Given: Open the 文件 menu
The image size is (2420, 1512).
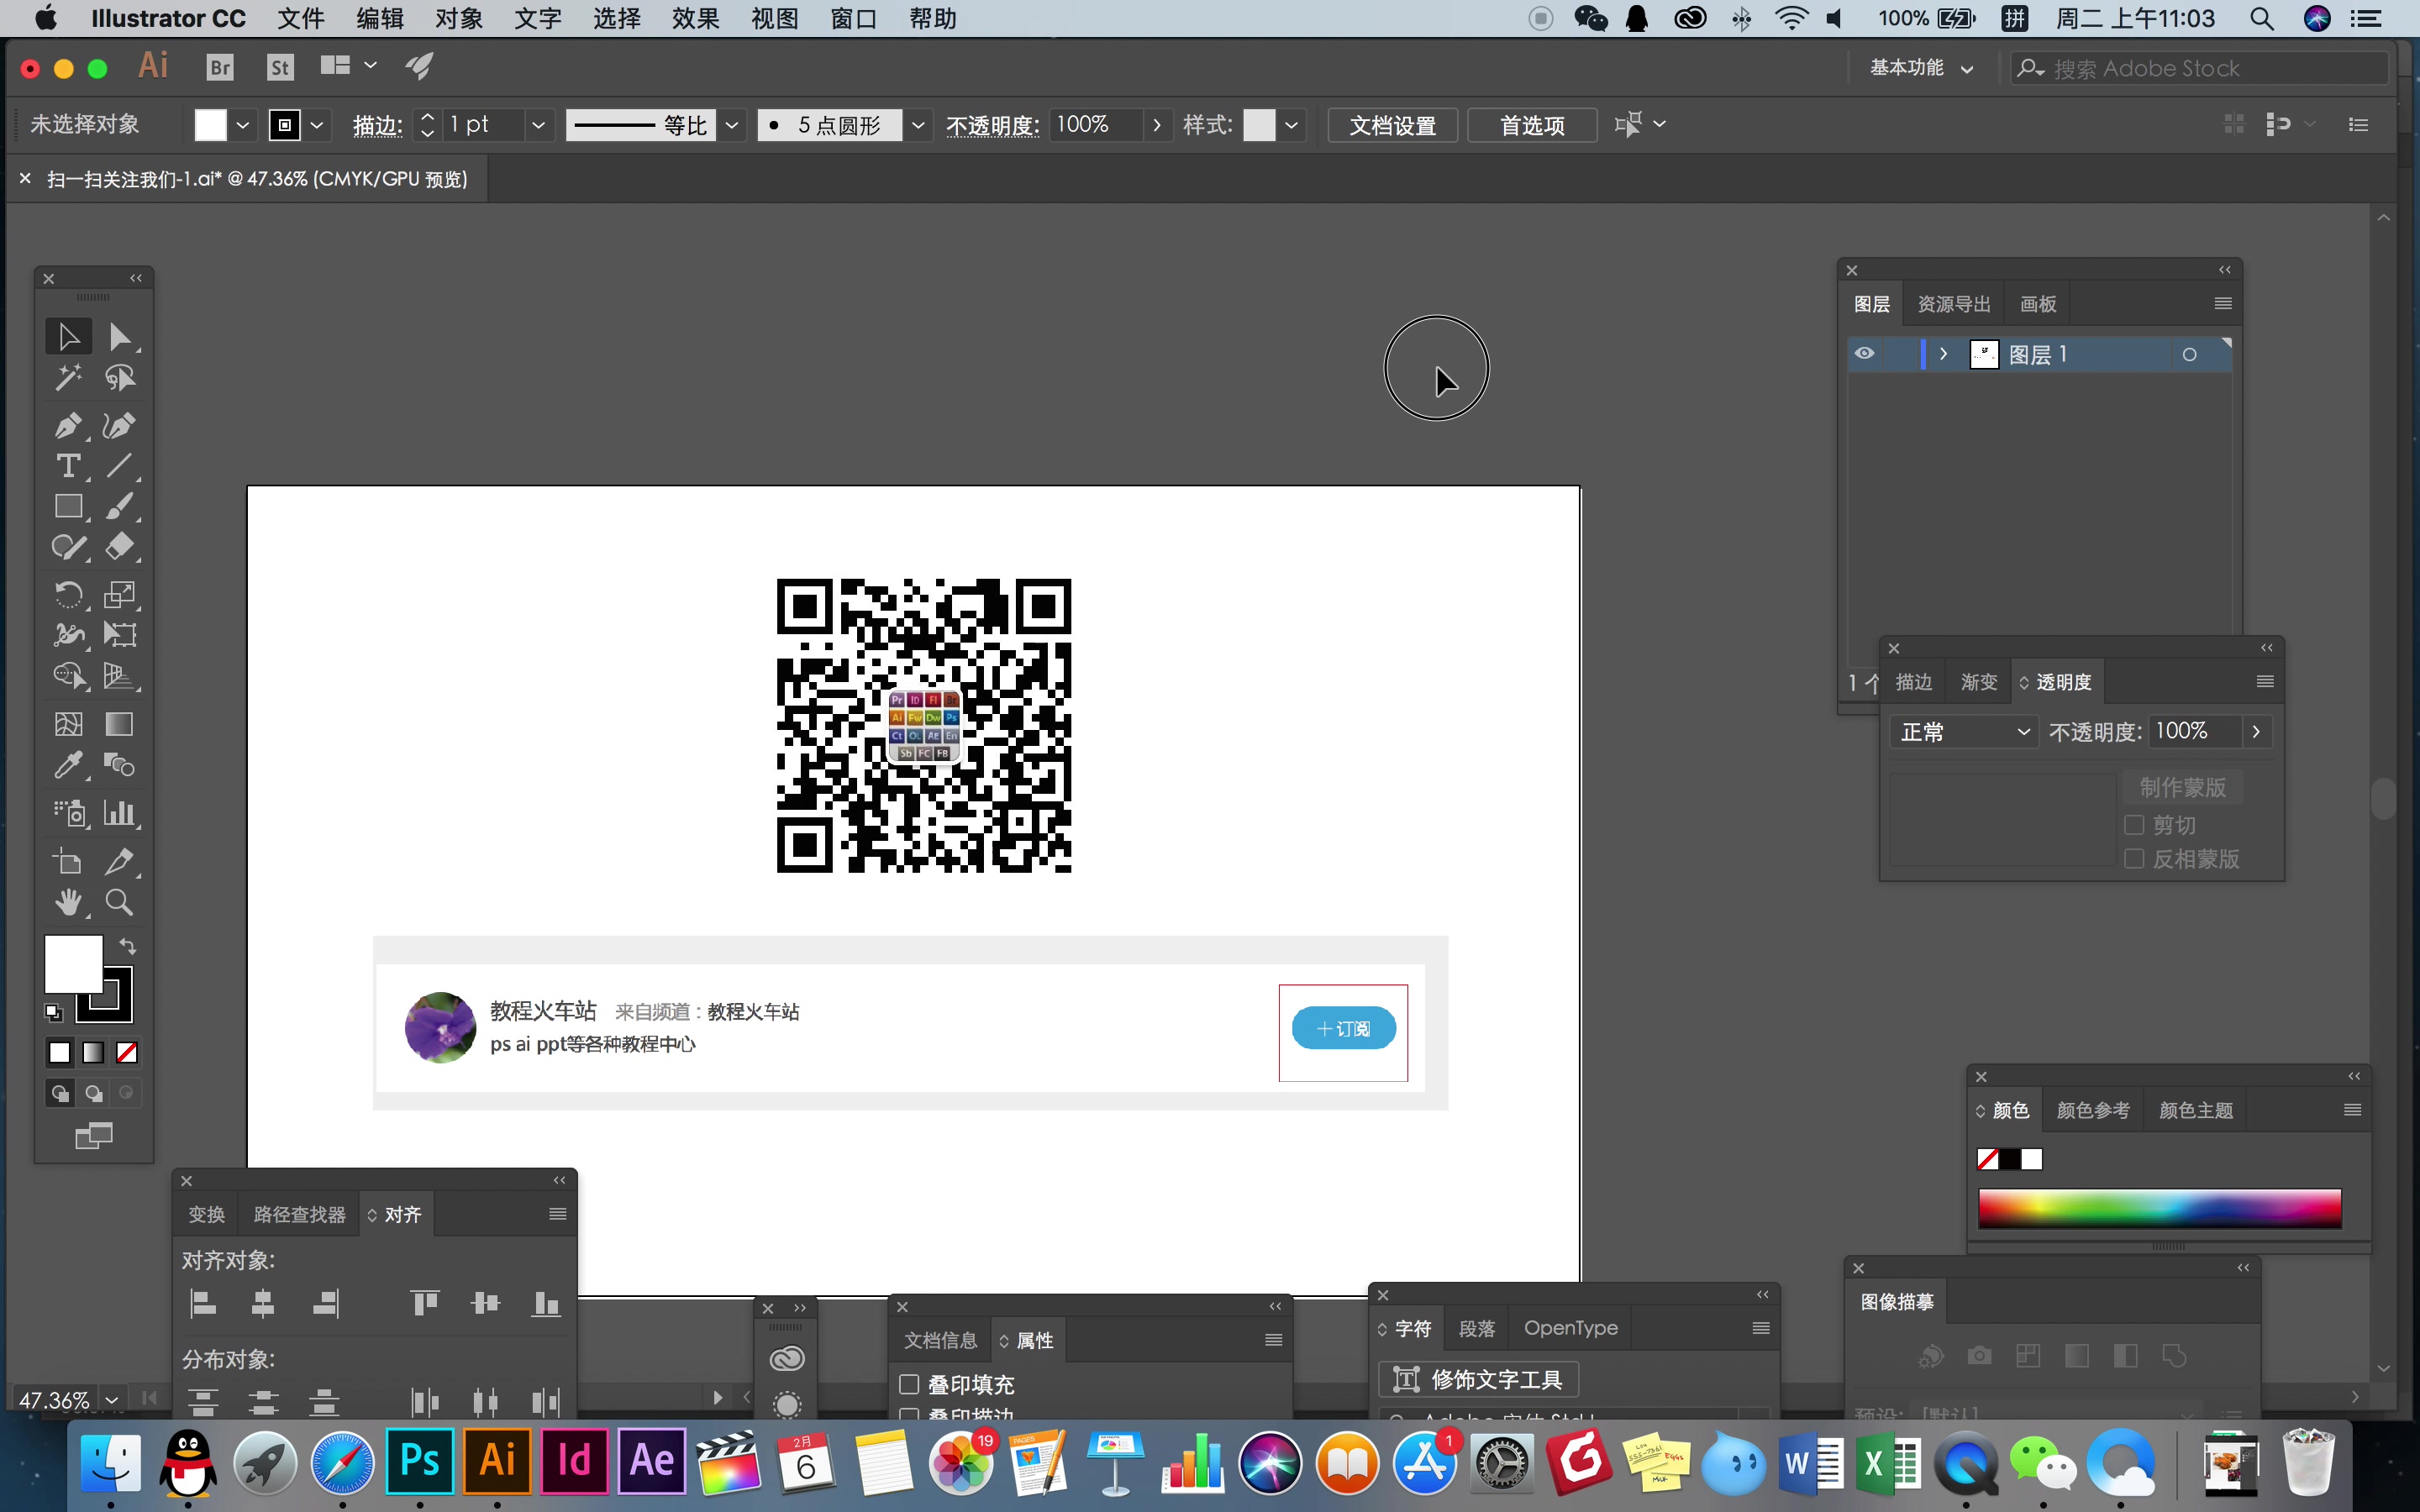Looking at the screenshot, I should coord(301,19).
